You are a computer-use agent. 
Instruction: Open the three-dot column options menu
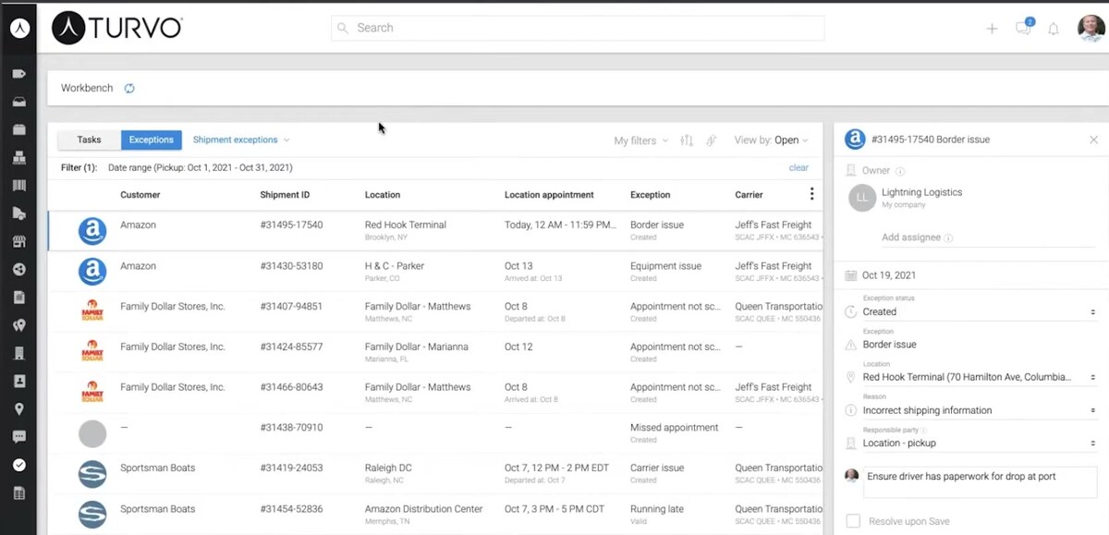[x=811, y=194]
